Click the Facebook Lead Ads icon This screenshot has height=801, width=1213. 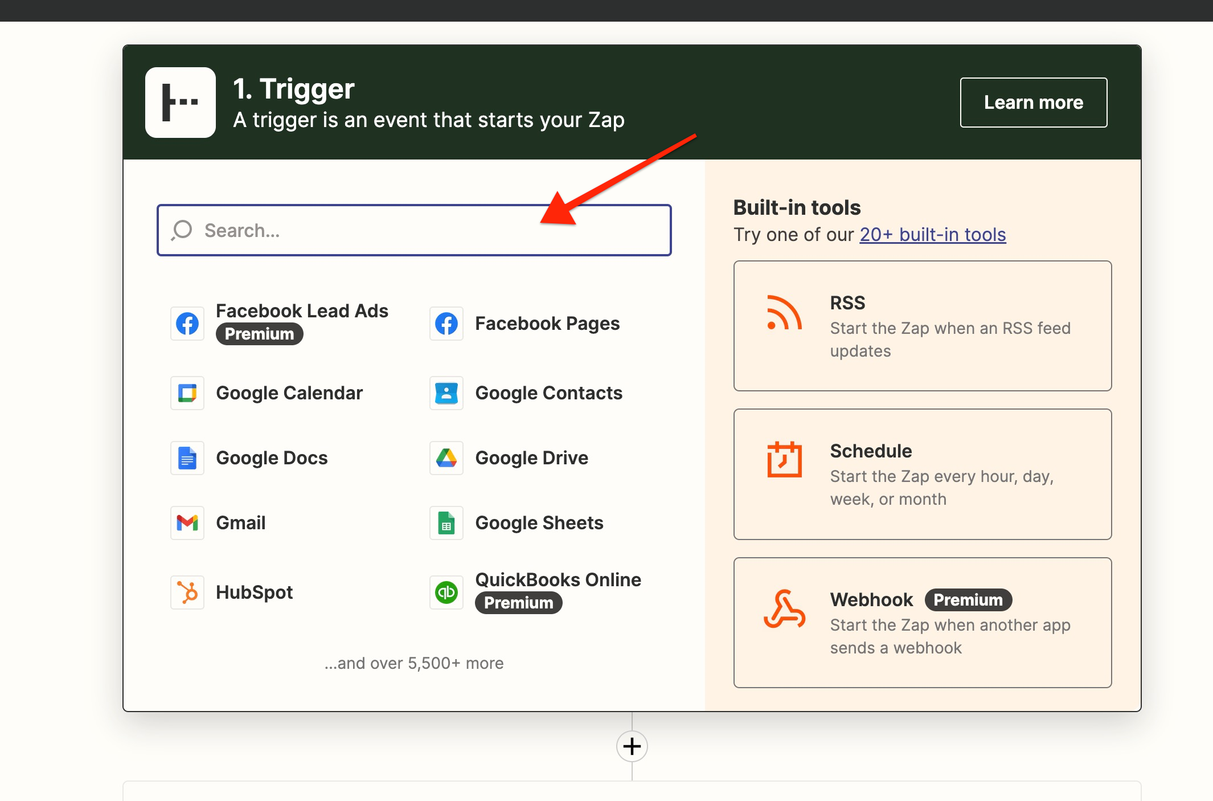click(x=187, y=324)
